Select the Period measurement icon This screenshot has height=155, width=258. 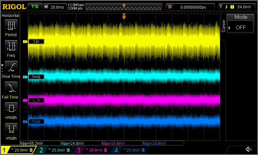(11, 26)
